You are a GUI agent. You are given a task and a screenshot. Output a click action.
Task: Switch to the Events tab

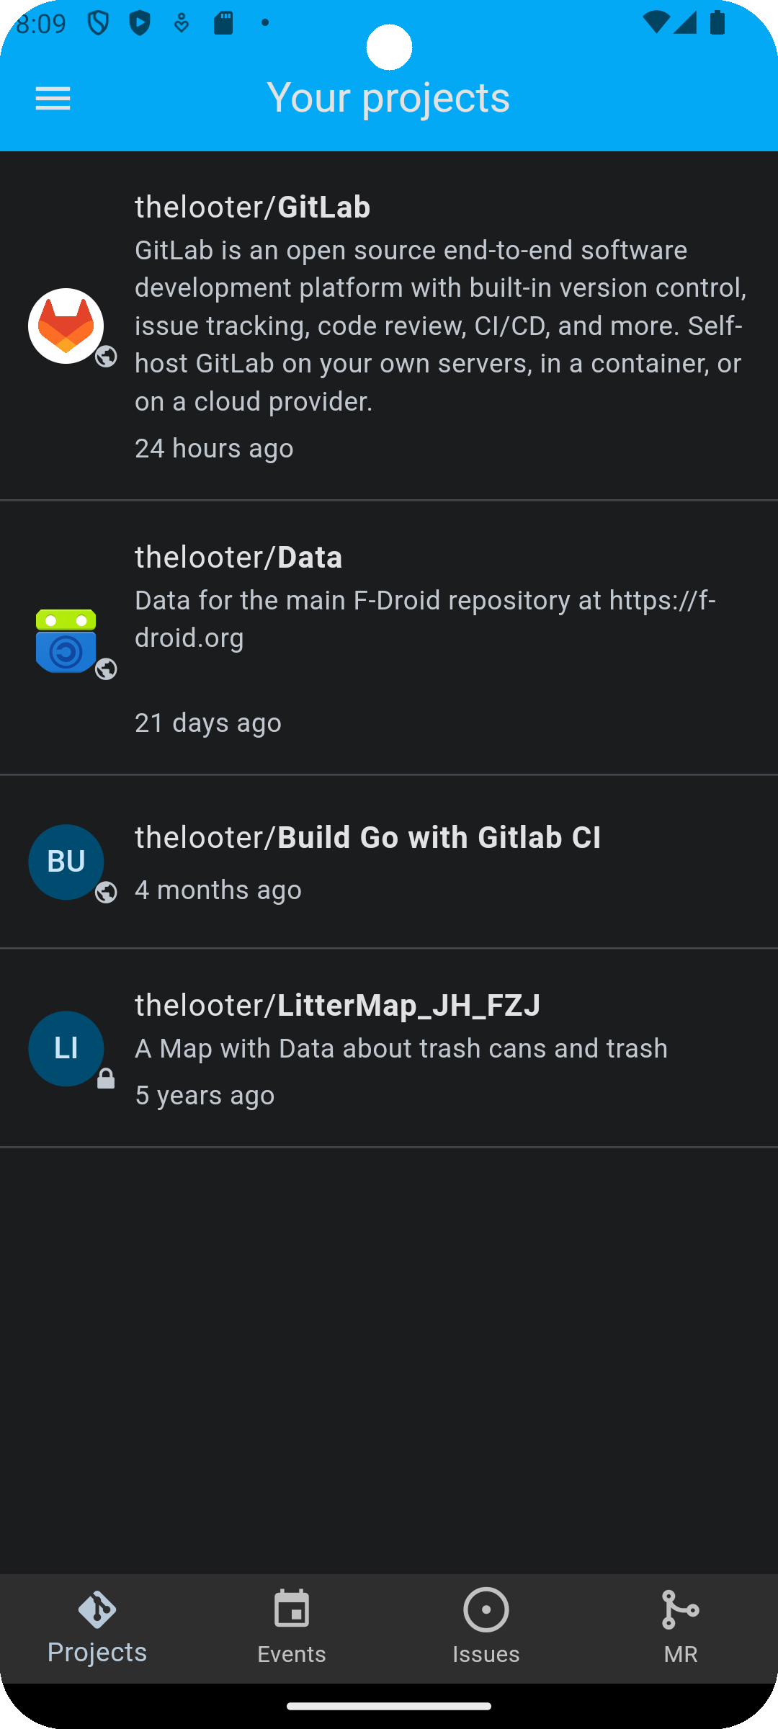pos(292,1628)
